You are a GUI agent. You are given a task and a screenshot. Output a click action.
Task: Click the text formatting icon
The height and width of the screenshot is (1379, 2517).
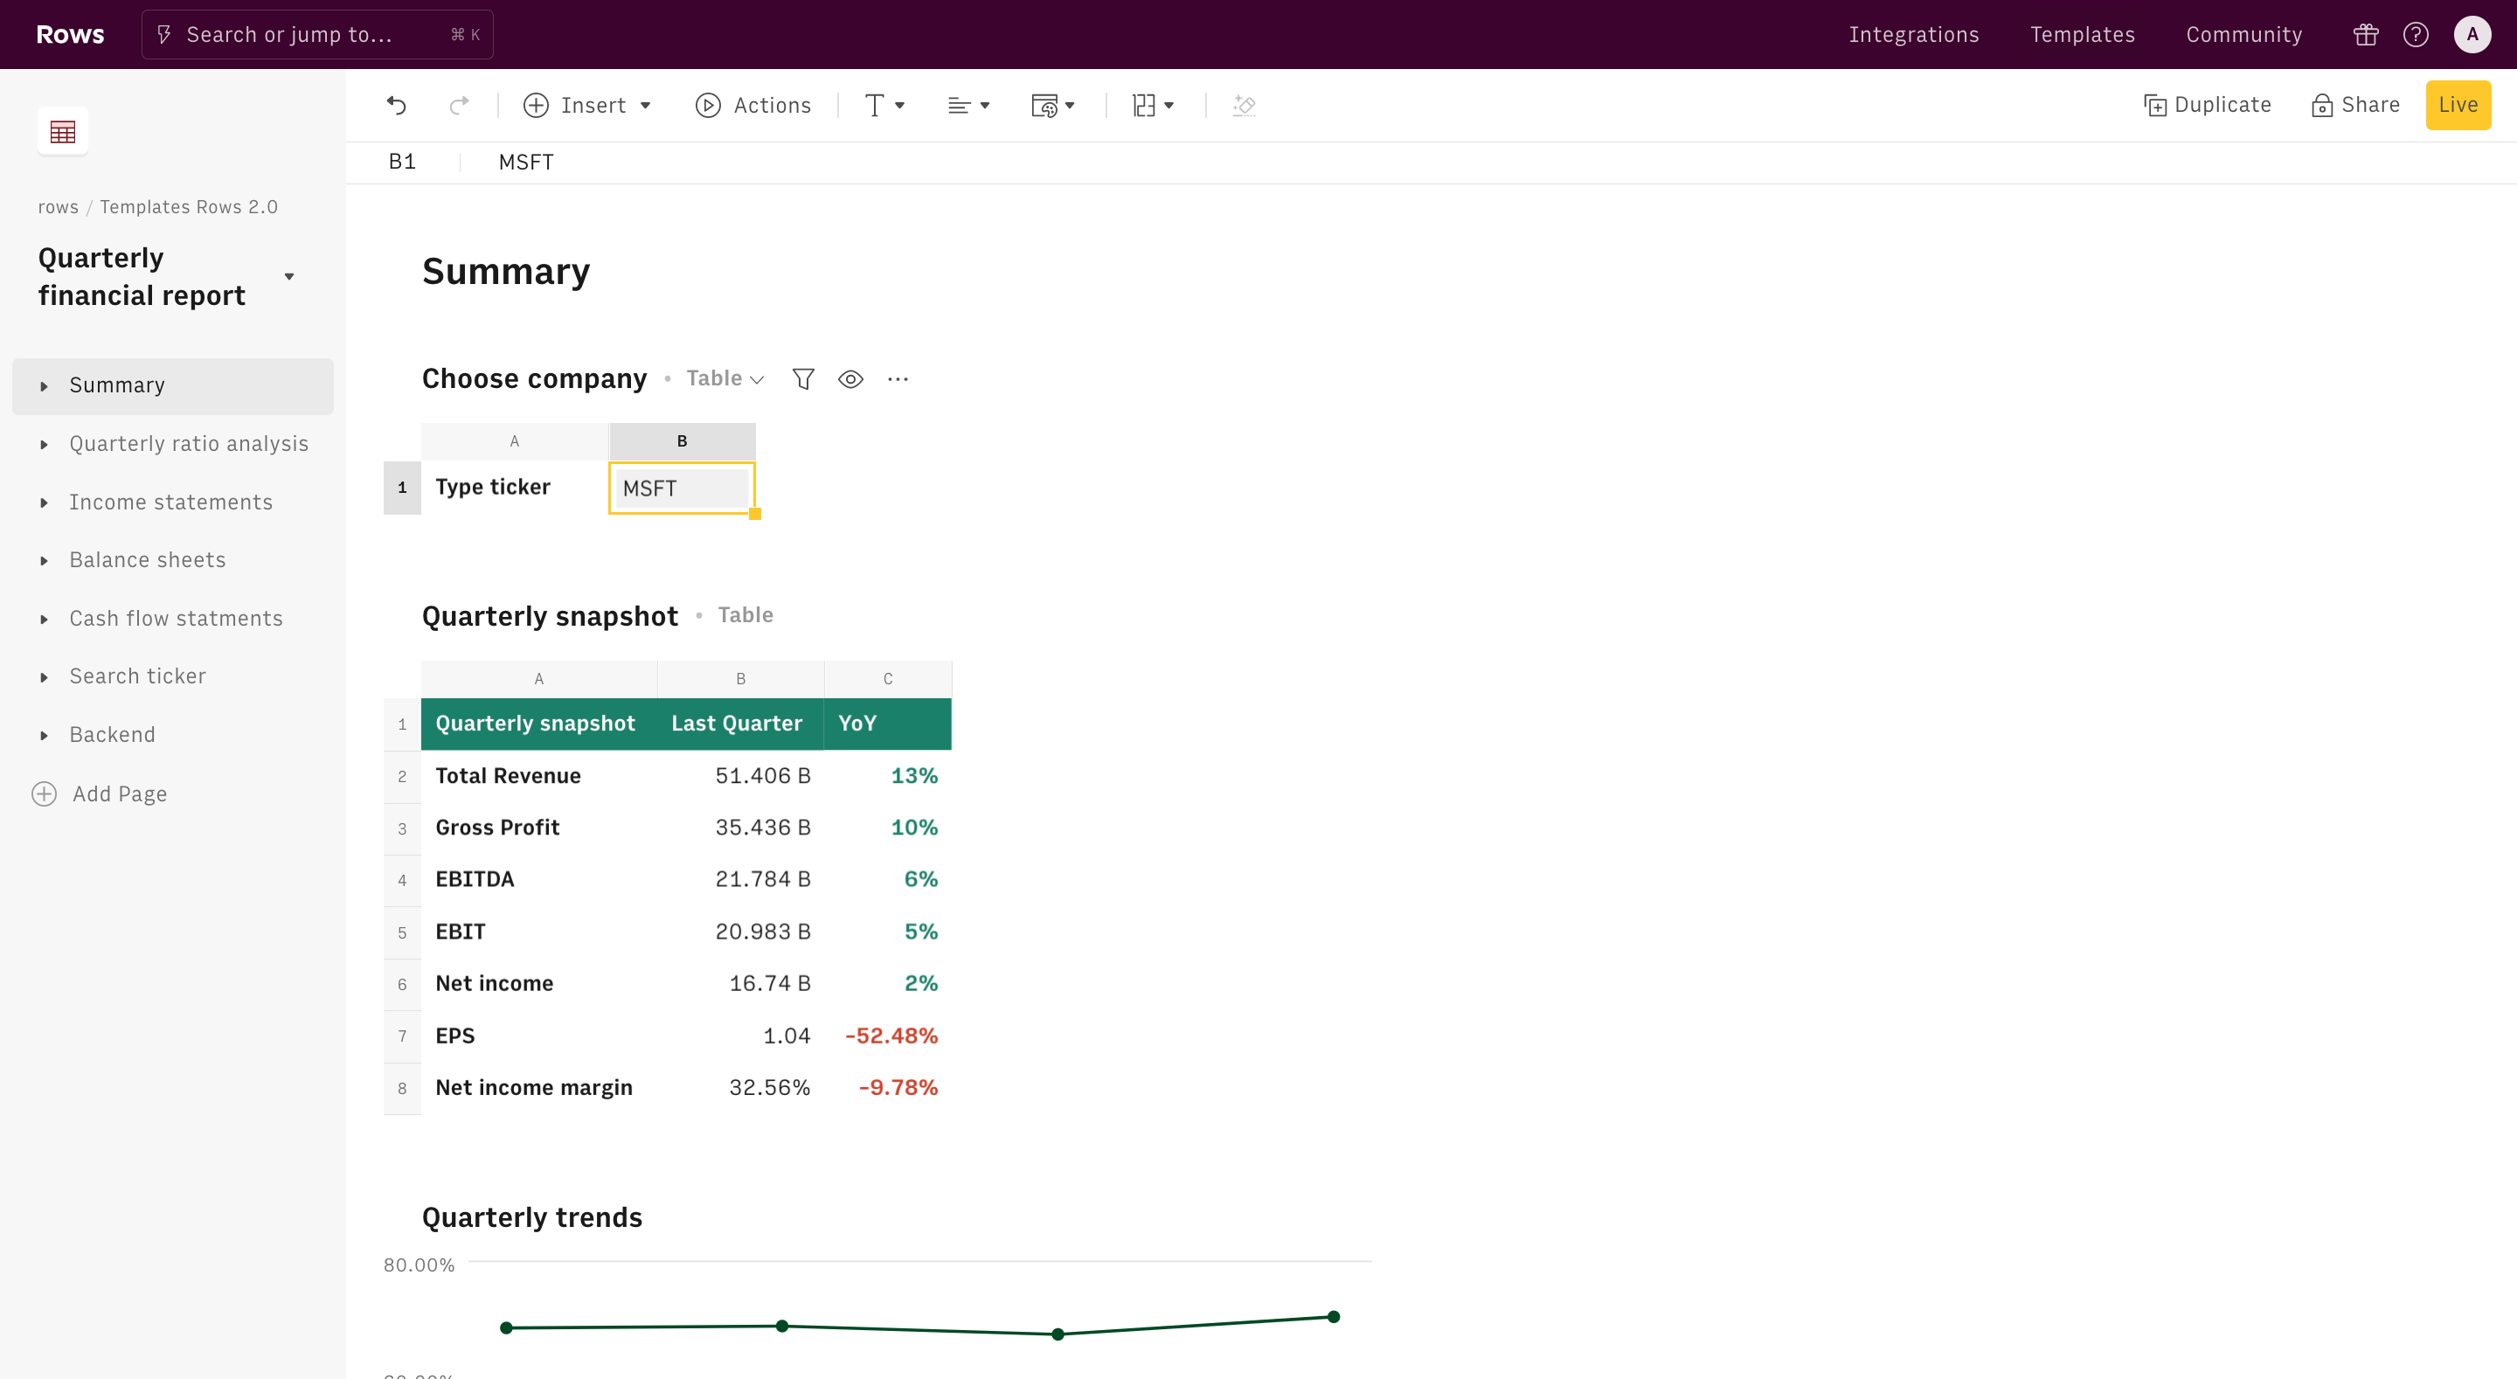(882, 105)
